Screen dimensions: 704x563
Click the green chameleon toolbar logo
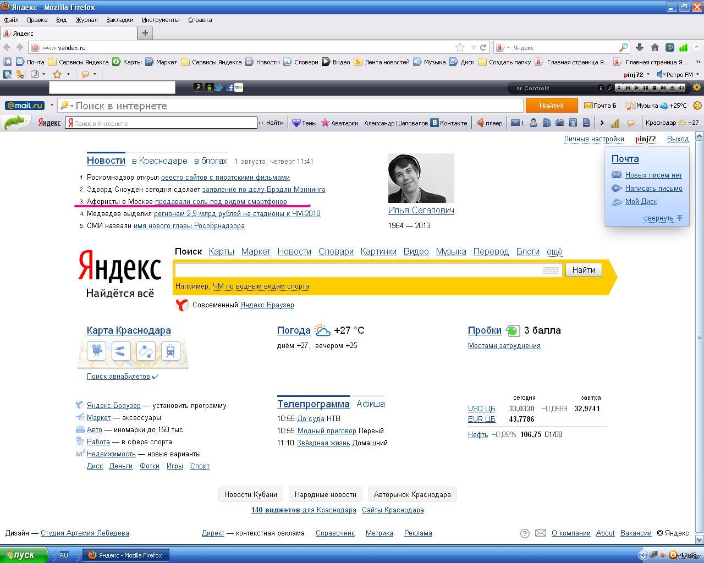click(16, 123)
